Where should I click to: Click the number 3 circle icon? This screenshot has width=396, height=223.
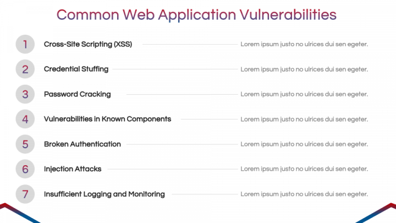point(25,94)
